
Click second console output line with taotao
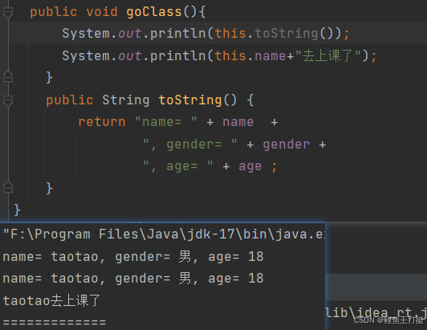coord(133,279)
